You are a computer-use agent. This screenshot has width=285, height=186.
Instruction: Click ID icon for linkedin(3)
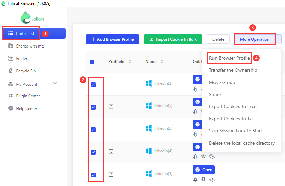coord(111,84)
